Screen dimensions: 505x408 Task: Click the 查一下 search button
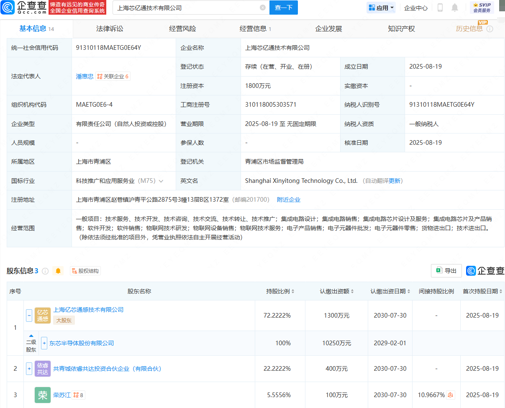point(284,8)
